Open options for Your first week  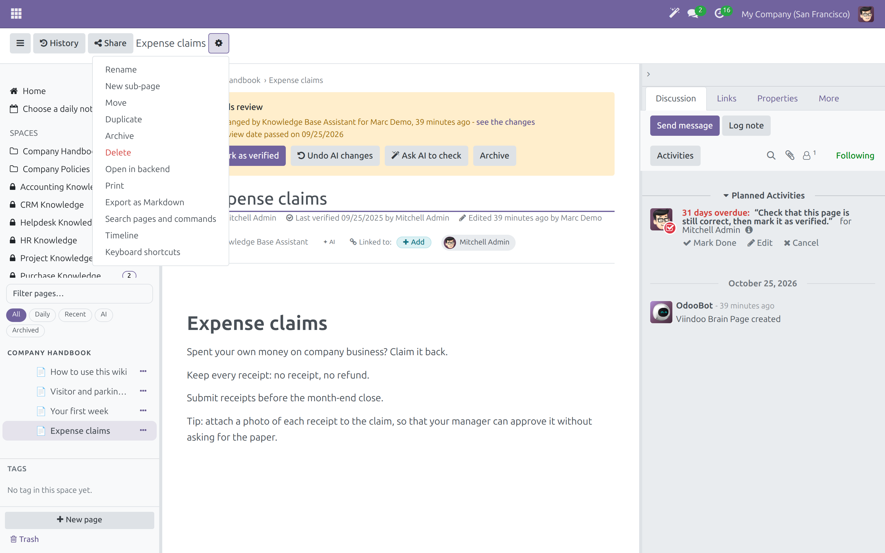click(143, 411)
